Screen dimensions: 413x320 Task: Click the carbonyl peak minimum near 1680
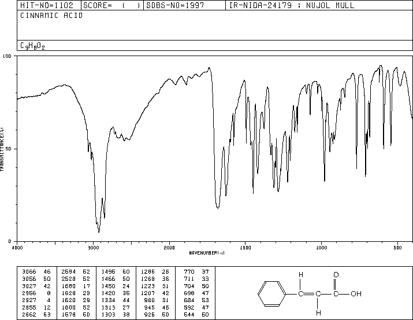coord(218,208)
